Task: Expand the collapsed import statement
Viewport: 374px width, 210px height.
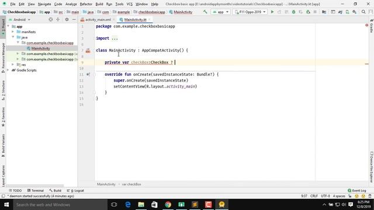Action: point(115,38)
